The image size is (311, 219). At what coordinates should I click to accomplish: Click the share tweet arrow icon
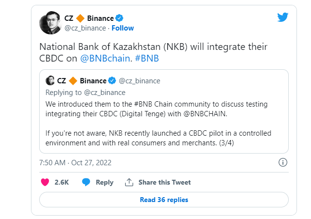[x=129, y=182]
